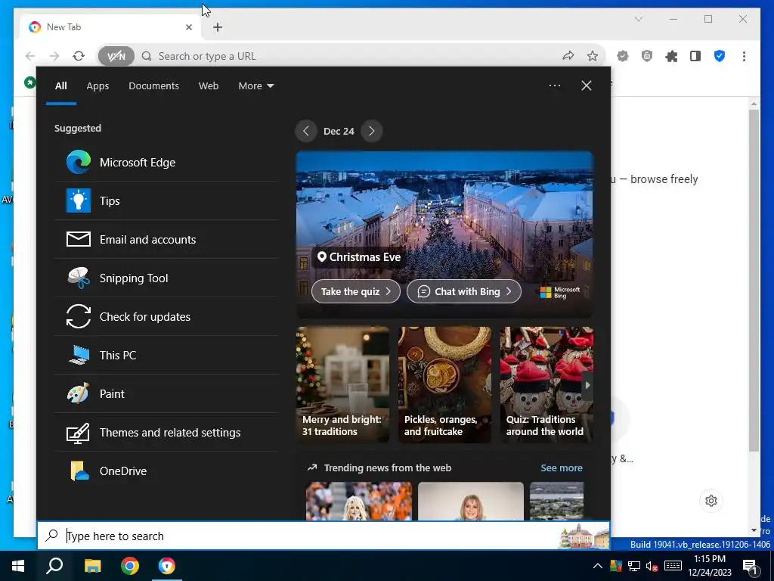Click the browser URL search field
Image resolution: width=774 pixels, height=581 pixels.
[351, 56]
